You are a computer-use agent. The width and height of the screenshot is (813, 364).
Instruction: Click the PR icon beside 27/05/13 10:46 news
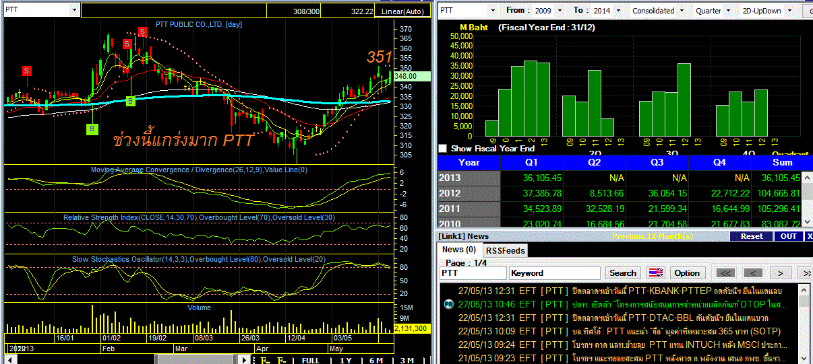tap(448, 304)
